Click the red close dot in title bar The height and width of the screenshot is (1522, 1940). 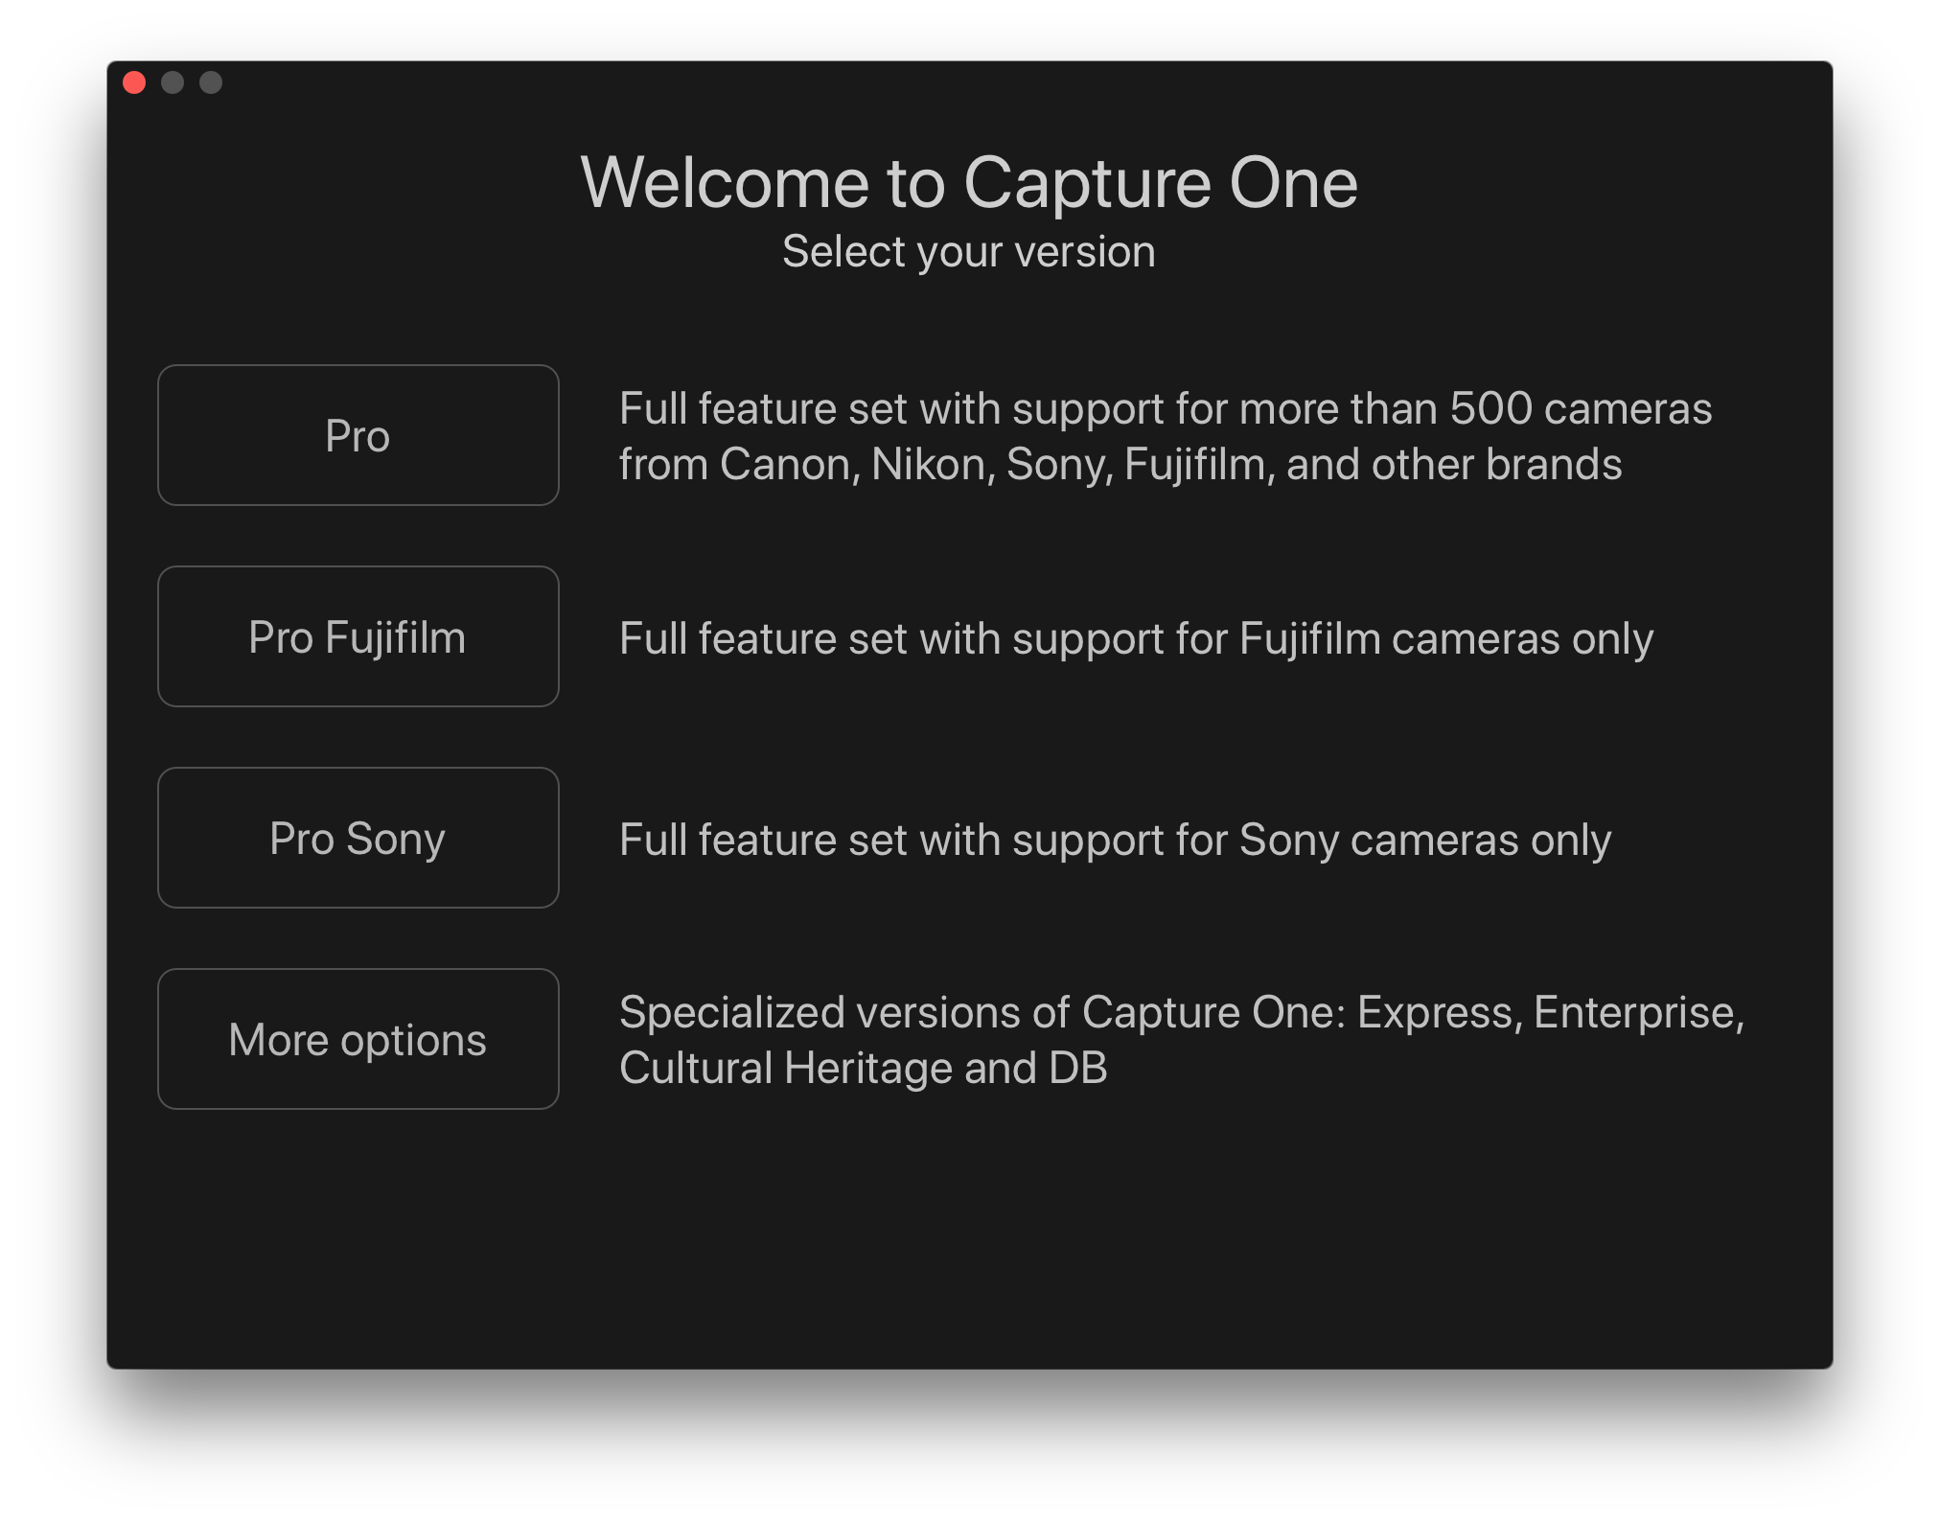pyautogui.click(x=134, y=83)
